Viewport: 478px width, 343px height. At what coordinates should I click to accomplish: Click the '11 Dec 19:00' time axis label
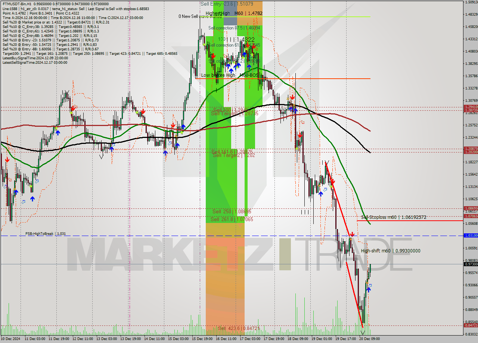click(x=59, y=339)
